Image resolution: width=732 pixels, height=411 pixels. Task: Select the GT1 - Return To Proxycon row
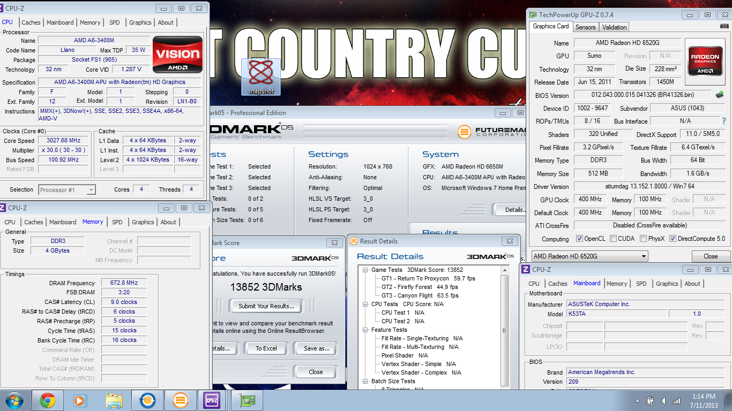coord(428,278)
